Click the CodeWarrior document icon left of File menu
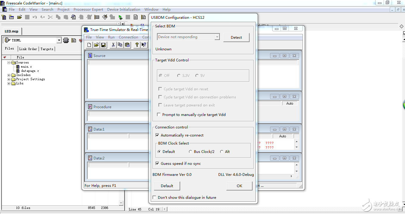 click(4, 10)
